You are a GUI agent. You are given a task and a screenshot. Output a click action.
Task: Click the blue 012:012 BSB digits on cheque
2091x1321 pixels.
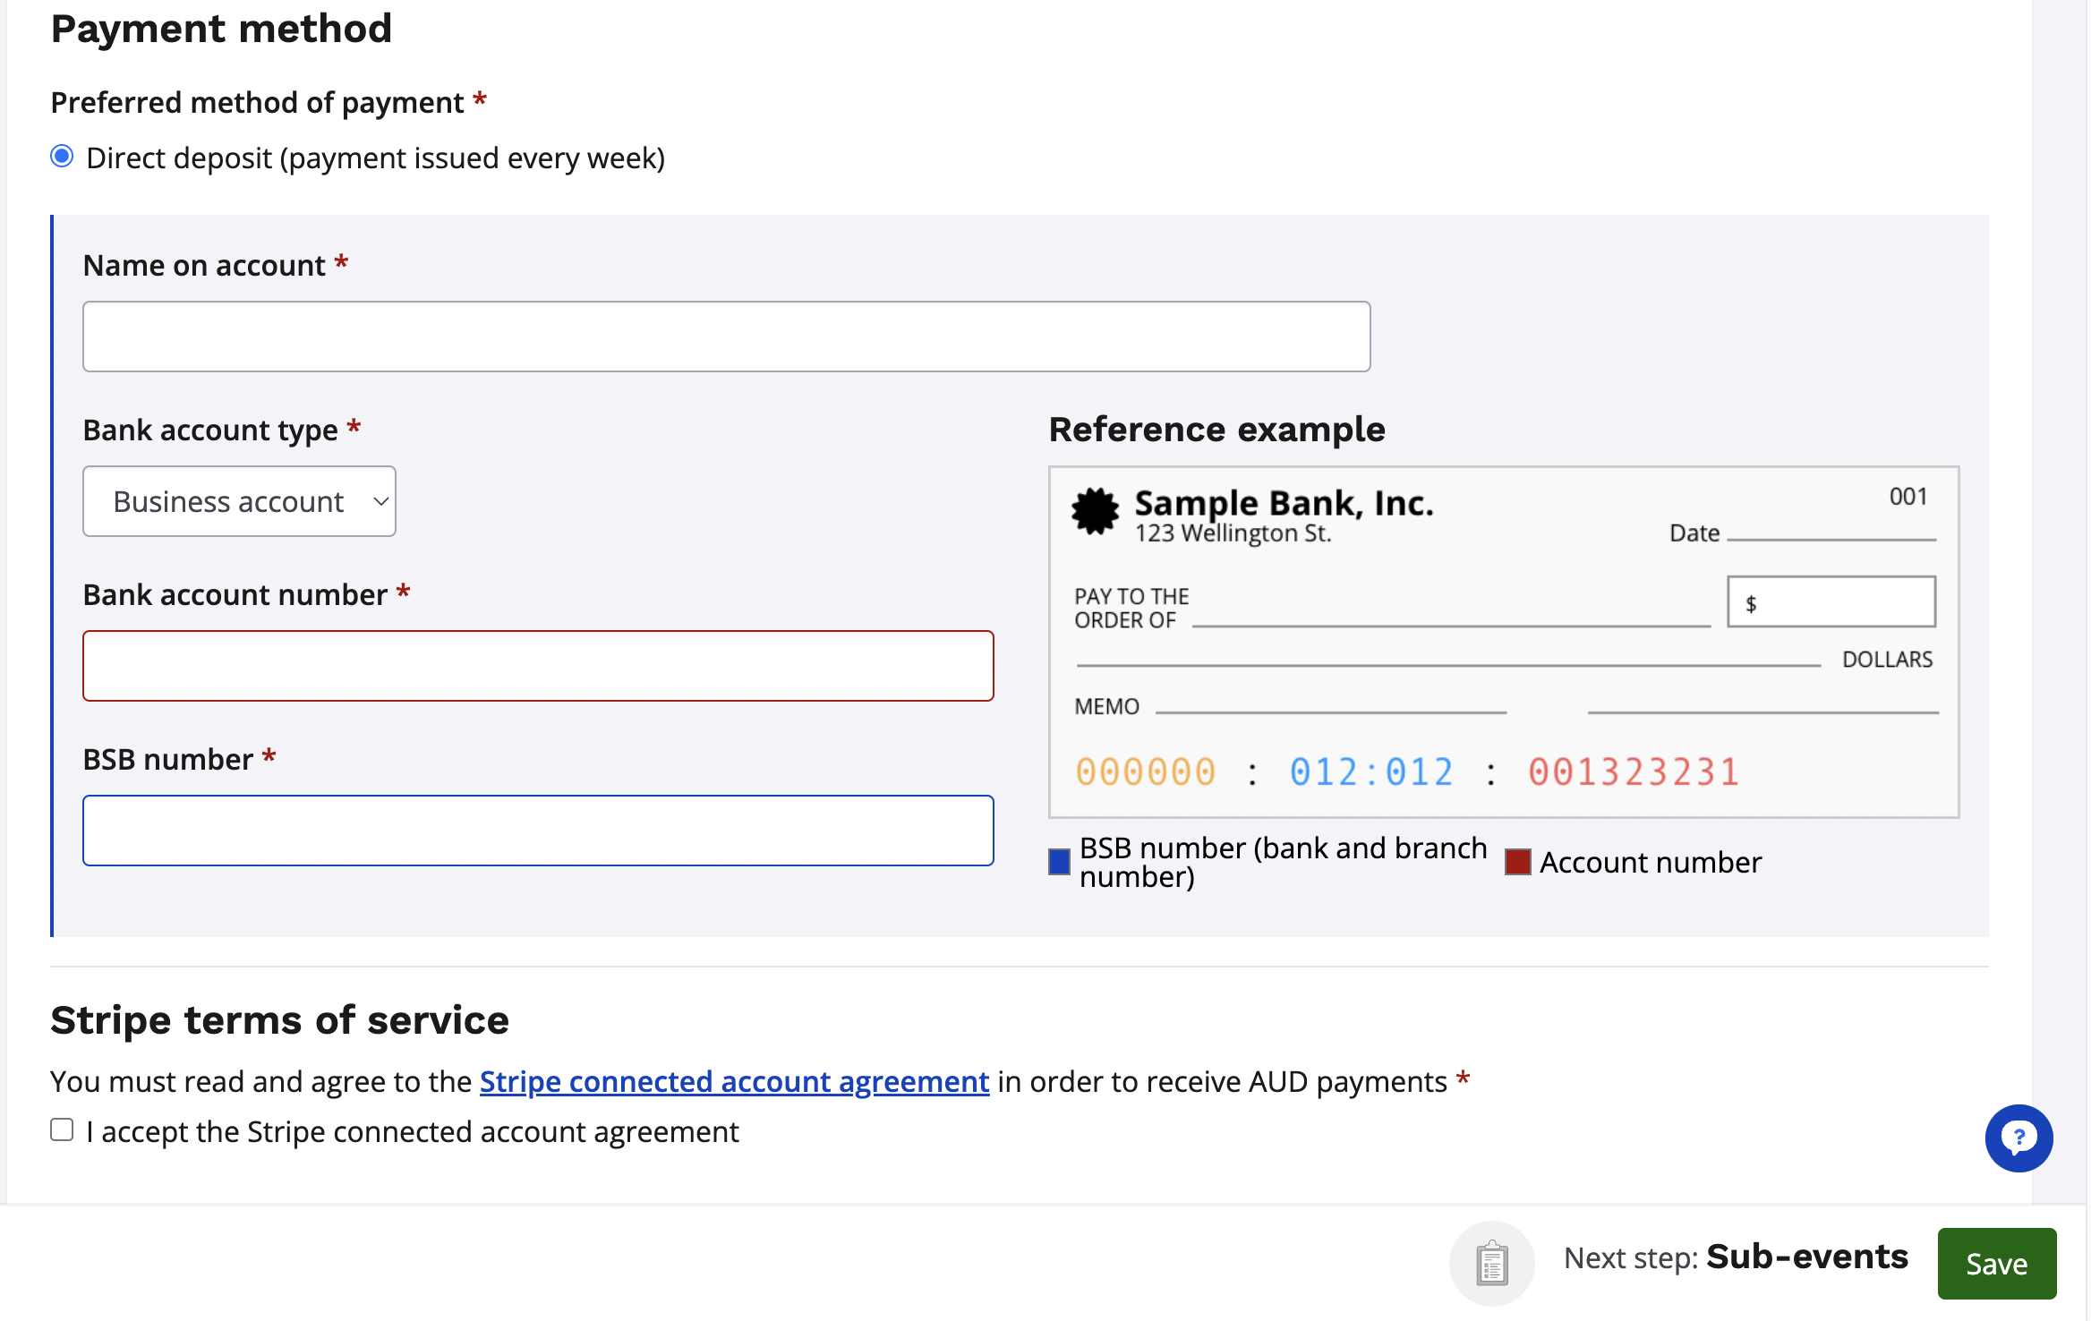[x=1370, y=771]
